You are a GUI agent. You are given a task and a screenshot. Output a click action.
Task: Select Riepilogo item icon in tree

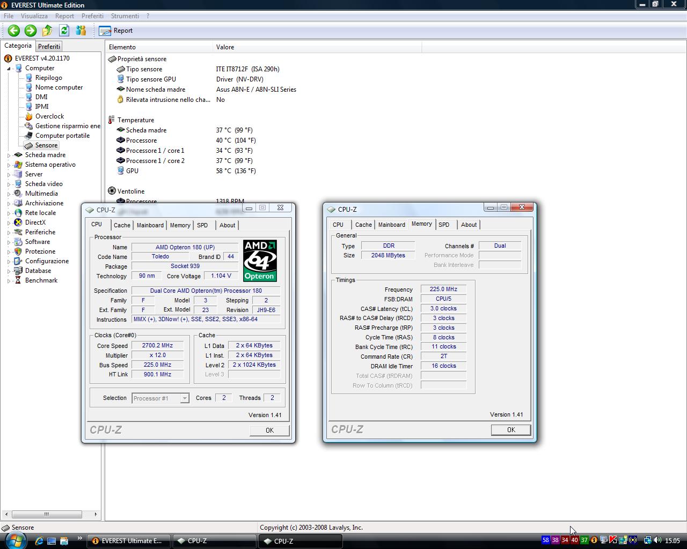(29, 78)
